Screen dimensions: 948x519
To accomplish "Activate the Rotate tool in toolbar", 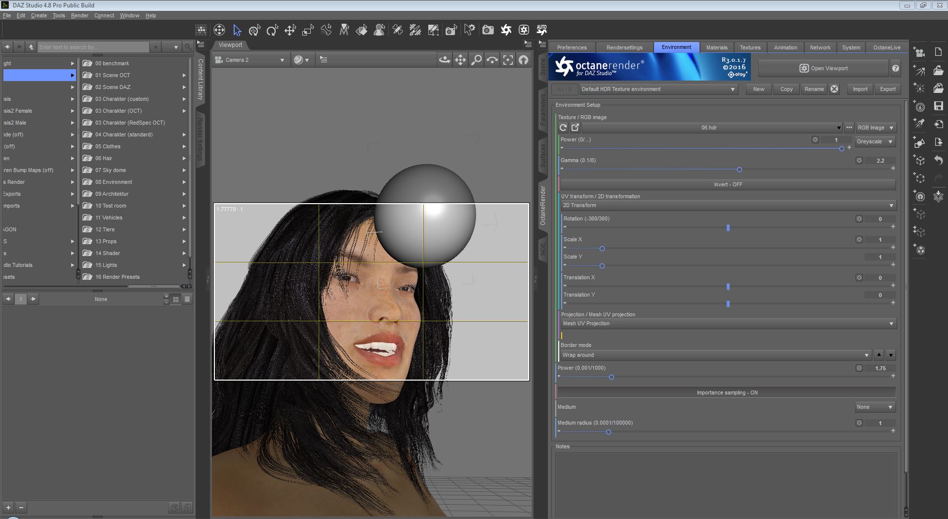I will (272, 30).
